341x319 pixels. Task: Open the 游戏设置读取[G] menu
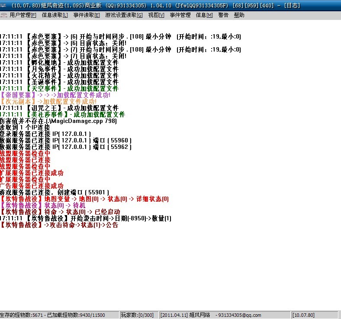coord(124,15)
